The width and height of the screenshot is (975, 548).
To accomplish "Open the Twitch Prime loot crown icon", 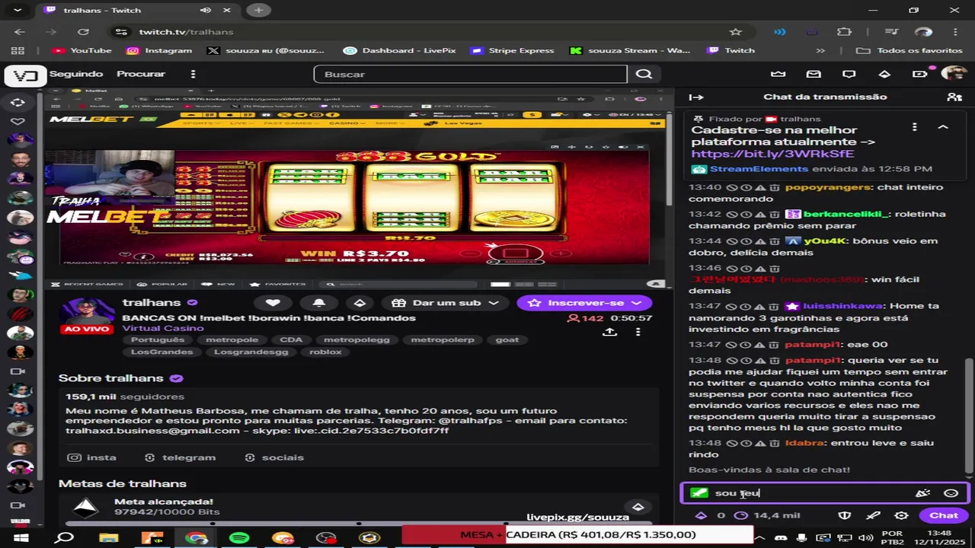I will coord(778,74).
